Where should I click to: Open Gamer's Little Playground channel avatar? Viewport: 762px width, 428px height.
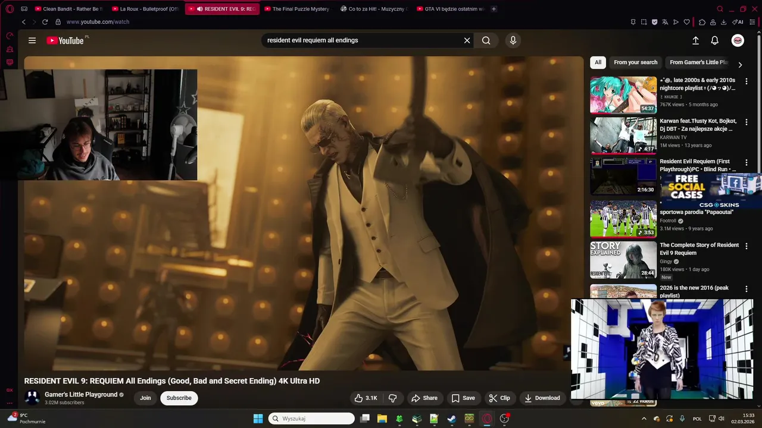click(x=32, y=398)
